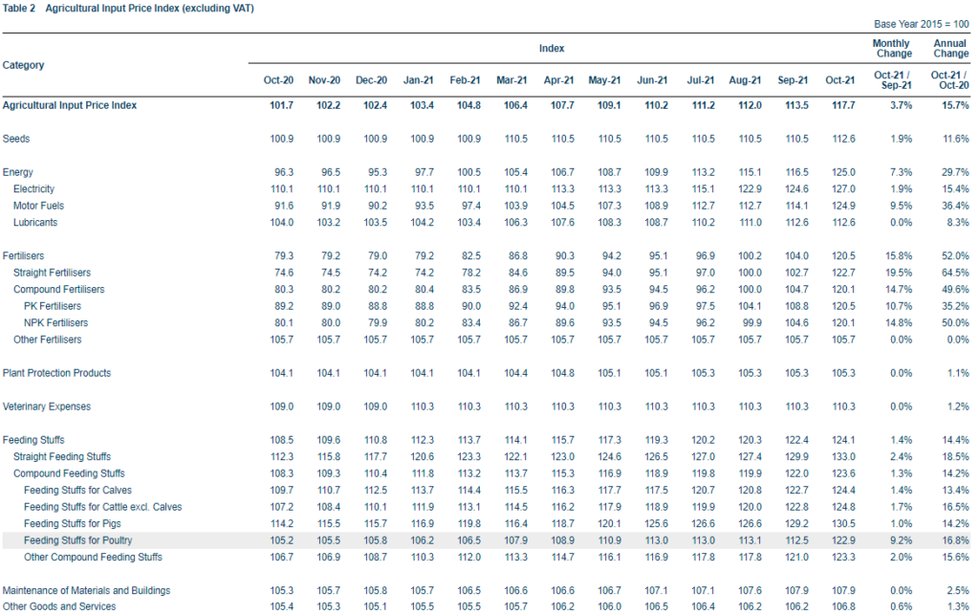Click the Table 2 title text

(x=128, y=8)
